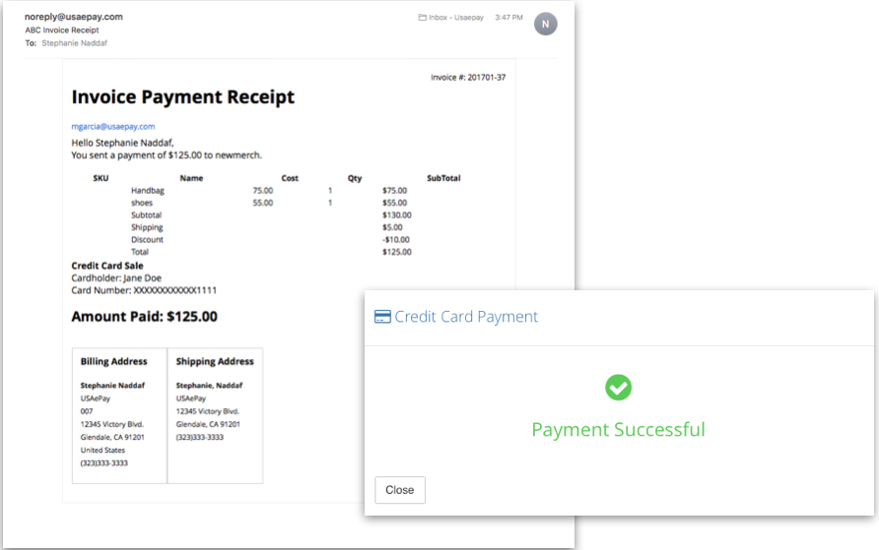The width and height of the screenshot is (879, 550).
Task: Click the Cardholder: Jane Doe line
Action: coord(116,278)
